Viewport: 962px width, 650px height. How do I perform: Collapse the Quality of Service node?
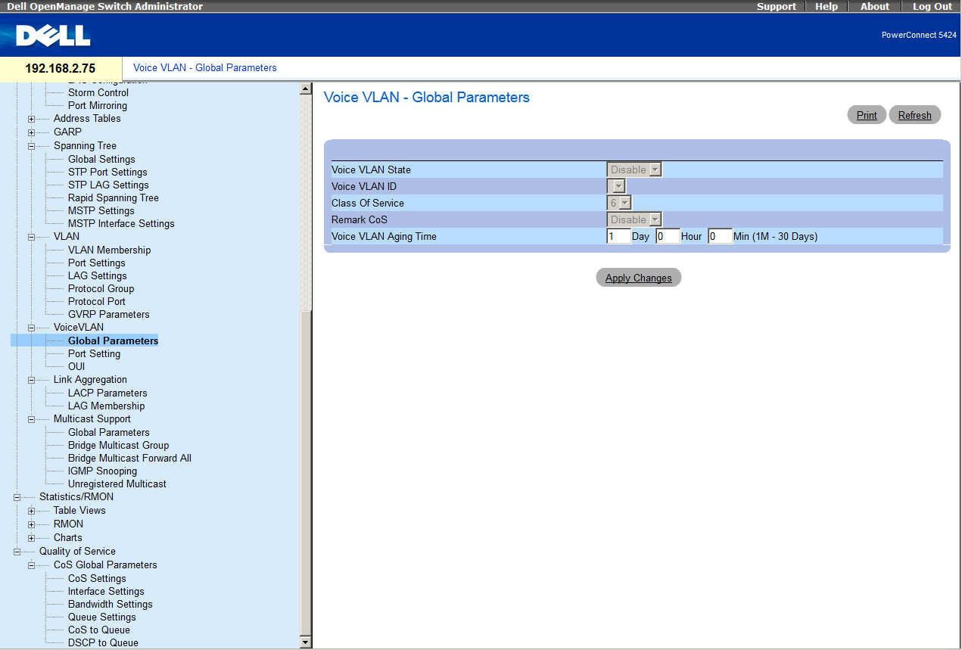point(17,552)
